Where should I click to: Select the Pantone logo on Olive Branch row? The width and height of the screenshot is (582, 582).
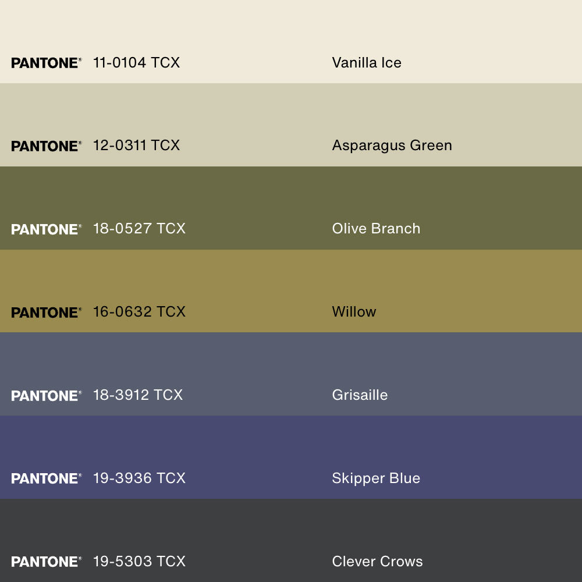point(46,229)
